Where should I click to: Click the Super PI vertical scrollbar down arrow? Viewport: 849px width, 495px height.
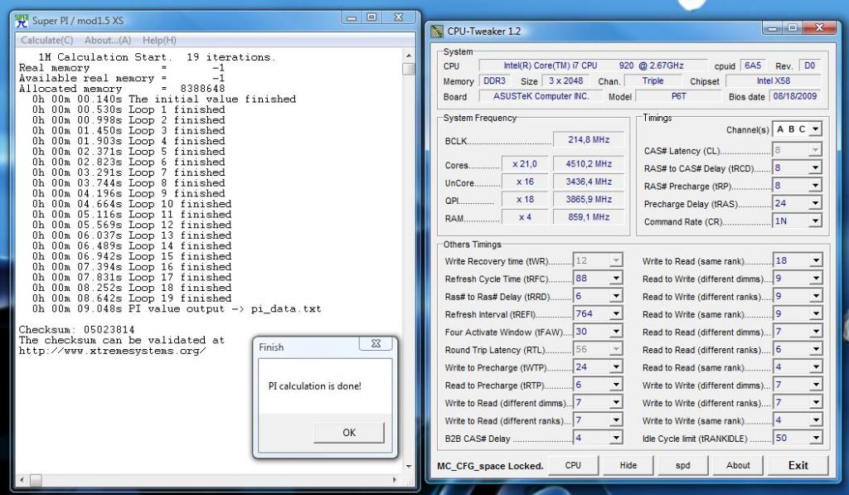pos(409,466)
